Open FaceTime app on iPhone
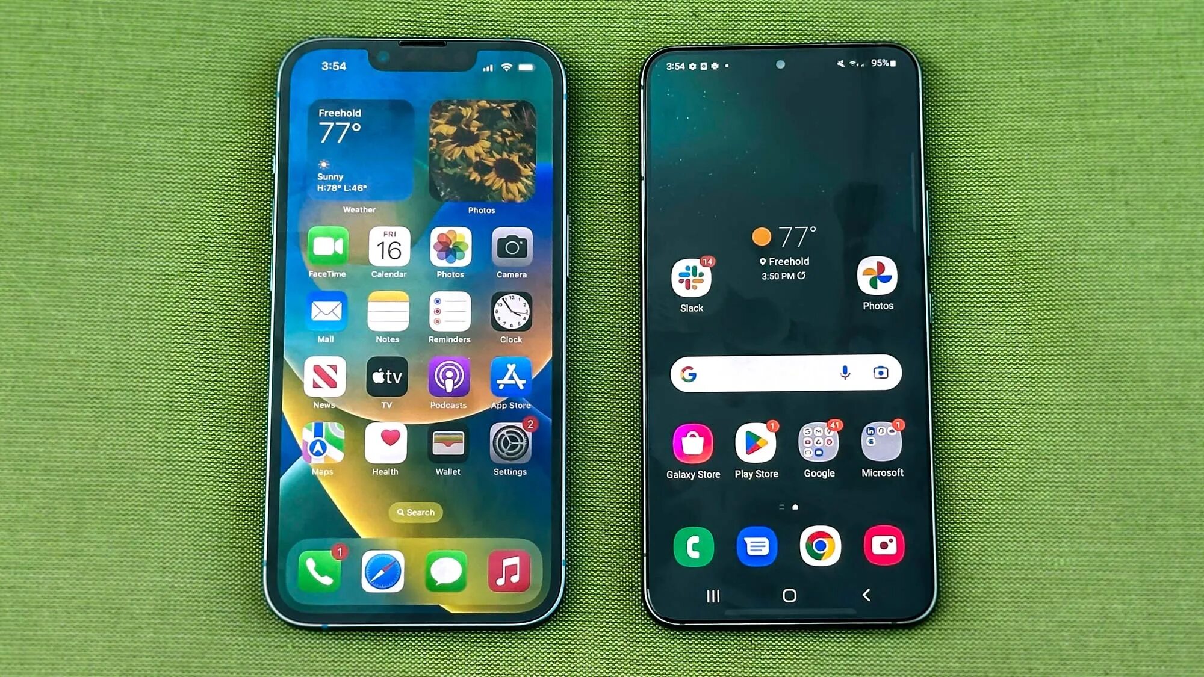The width and height of the screenshot is (1204, 677). pyautogui.click(x=326, y=247)
